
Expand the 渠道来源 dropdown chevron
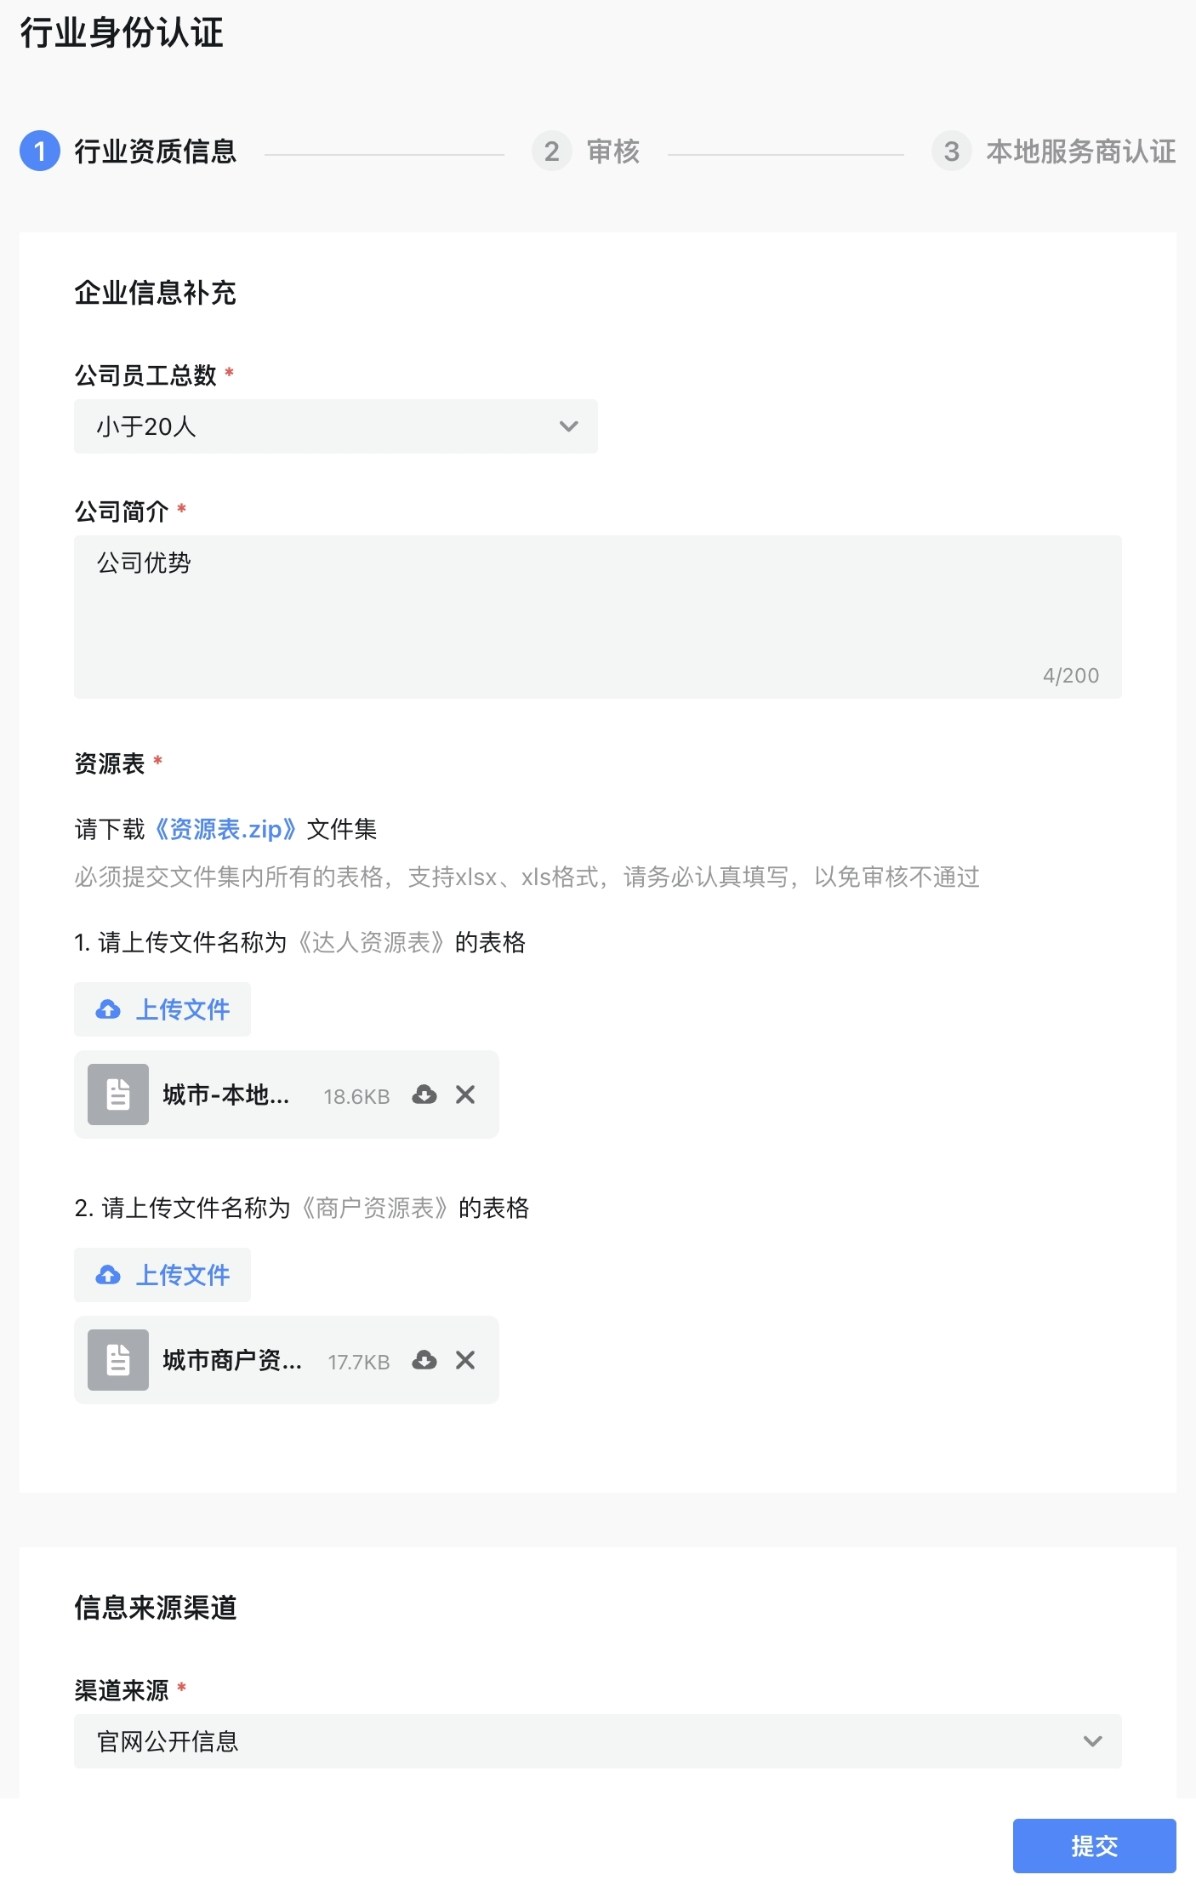click(x=1093, y=1741)
